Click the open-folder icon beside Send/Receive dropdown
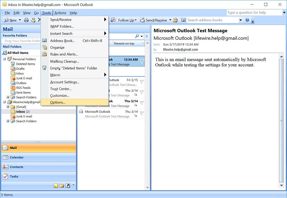 [175, 20]
